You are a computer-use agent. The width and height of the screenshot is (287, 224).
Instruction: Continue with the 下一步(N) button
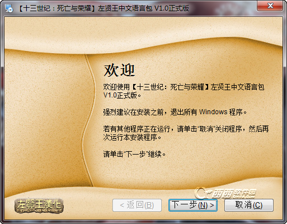coord(193,205)
